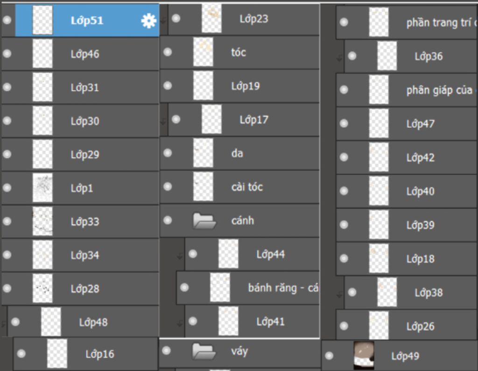Select the da layer
Screen dimensions: 478x371
point(261,153)
